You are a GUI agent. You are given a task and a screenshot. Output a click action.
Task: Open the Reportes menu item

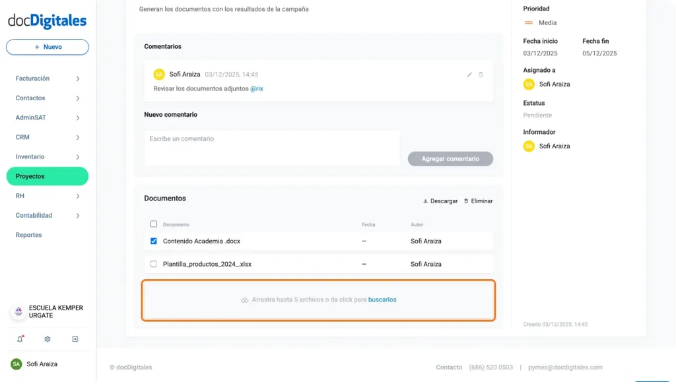pyautogui.click(x=28, y=235)
